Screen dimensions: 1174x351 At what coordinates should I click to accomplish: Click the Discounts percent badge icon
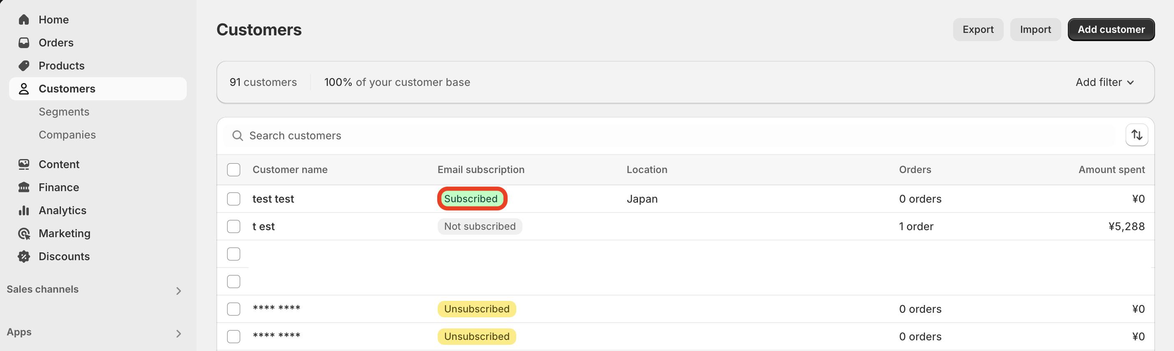[24, 256]
